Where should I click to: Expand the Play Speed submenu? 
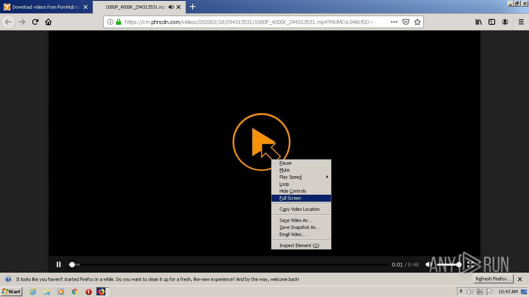point(301,177)
